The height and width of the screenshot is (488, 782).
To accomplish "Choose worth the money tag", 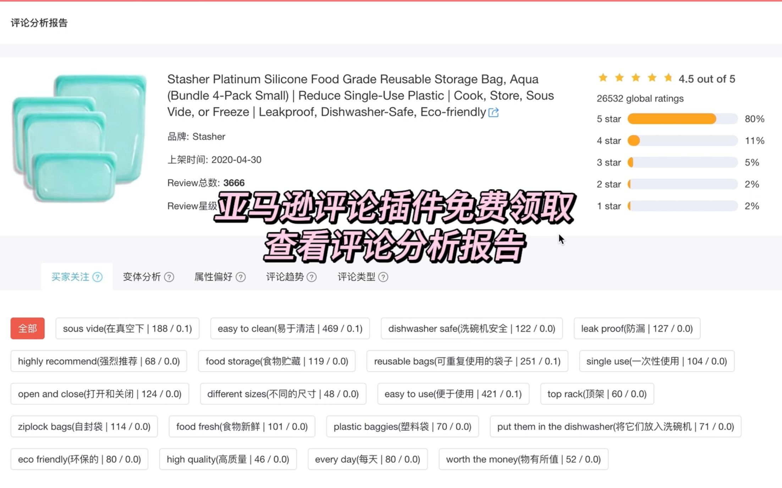I will tap(523, 459).
